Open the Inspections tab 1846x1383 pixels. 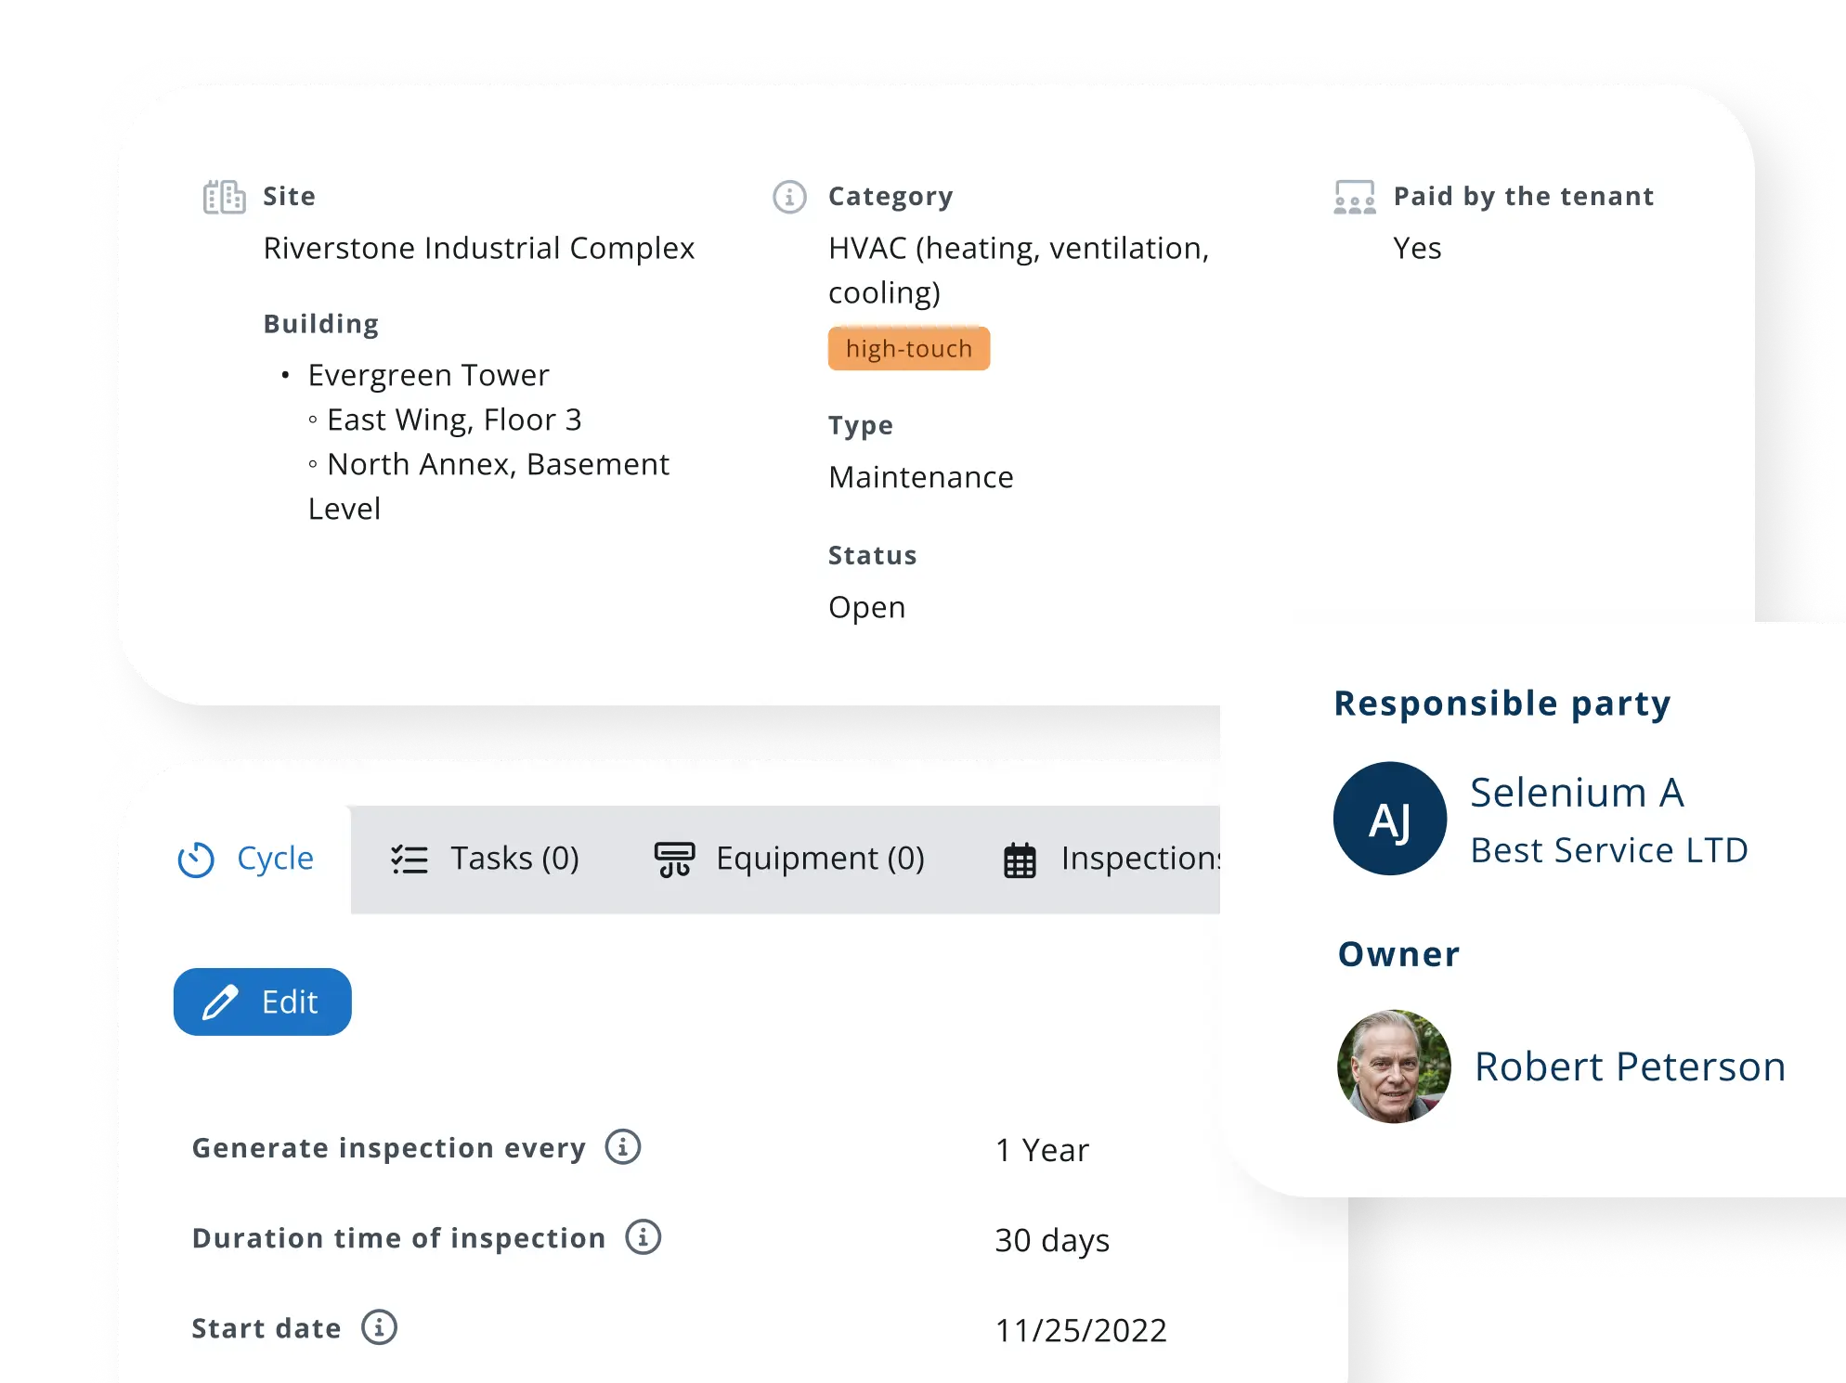[x=1111, y=860]
